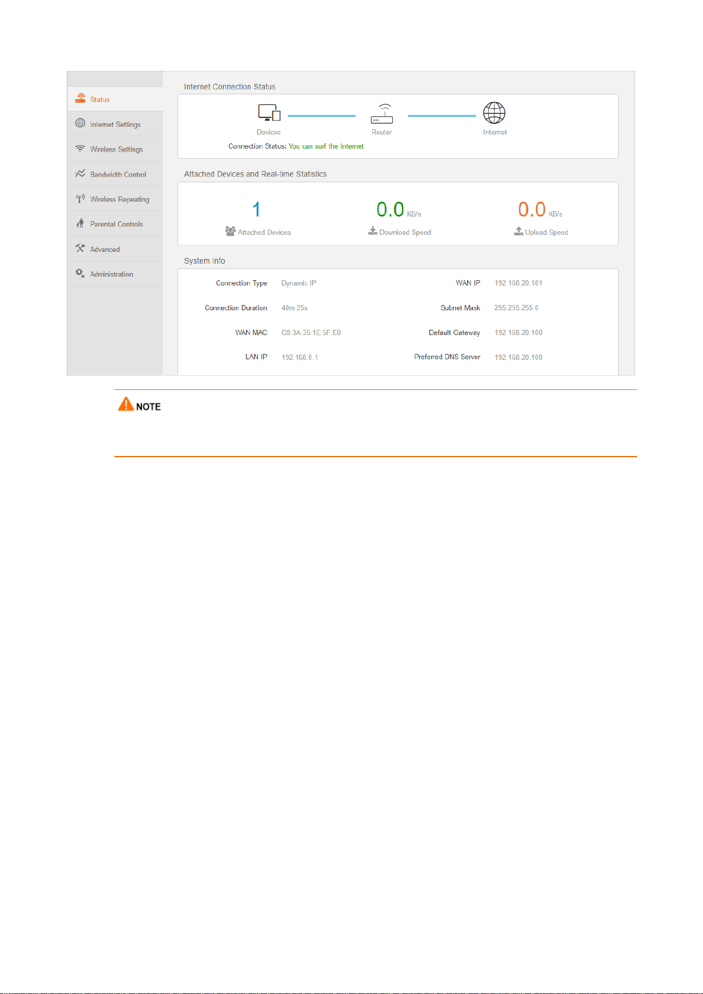
Task: Click the System Info heading
Action: [205, 261]
